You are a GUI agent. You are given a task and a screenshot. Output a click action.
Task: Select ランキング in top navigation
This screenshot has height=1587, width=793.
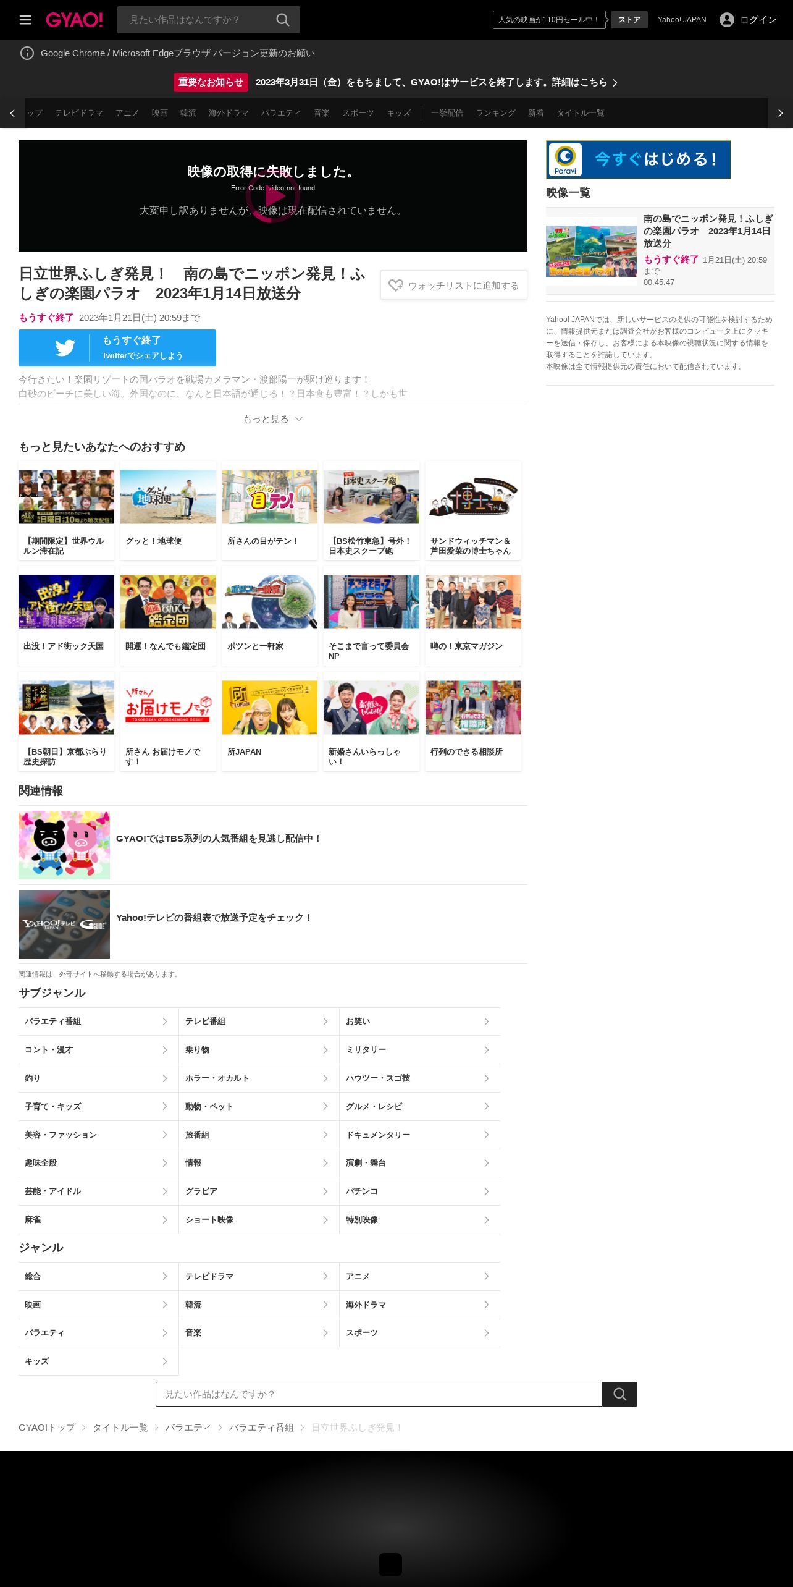click(x=495, y=113)
